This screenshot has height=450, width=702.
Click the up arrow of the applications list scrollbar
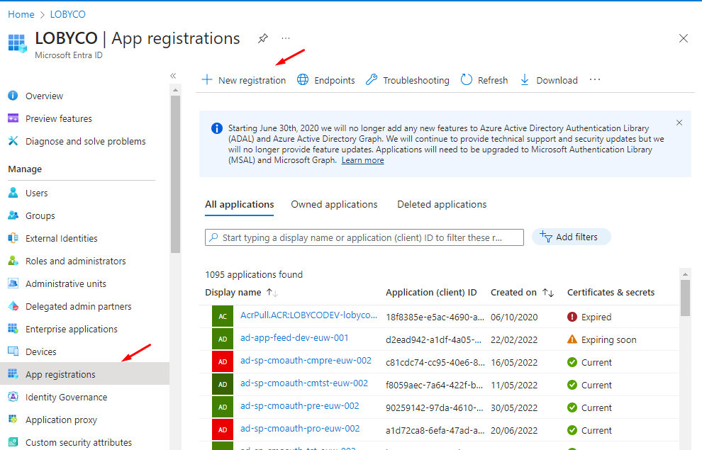click(x=685, y=274)
